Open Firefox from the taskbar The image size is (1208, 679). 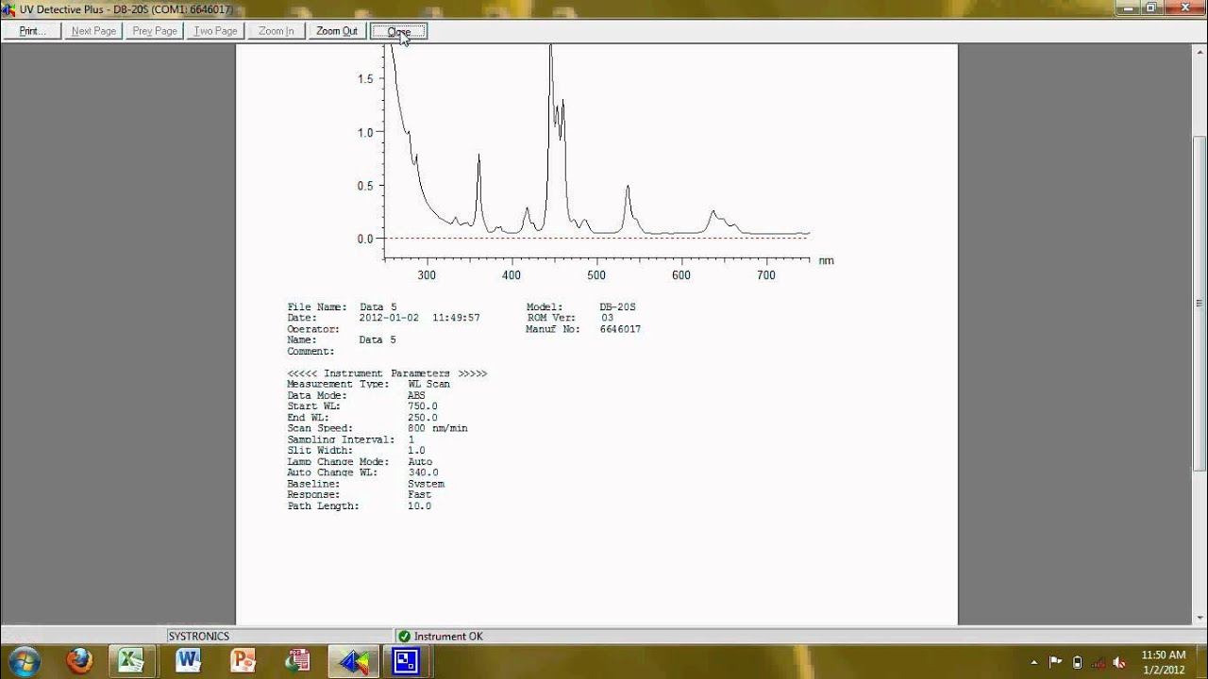pos(79,661)
